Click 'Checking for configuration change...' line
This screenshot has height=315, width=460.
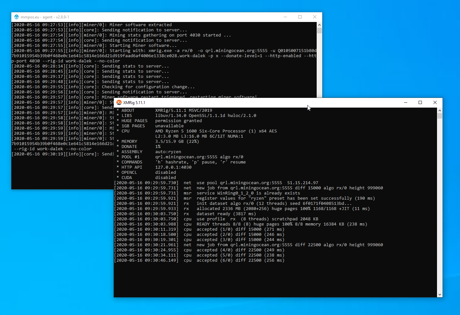point(103,87)
